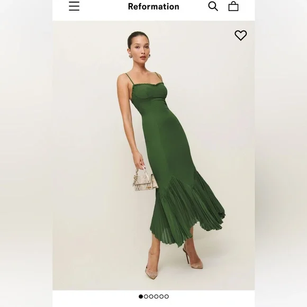Viewport: 307px width, 307px height.
Task: Open search with the magnifying glass icon
Action: (x=213, y=6)
